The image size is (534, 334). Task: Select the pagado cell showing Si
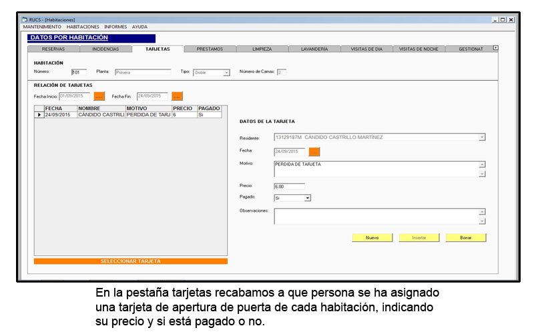(210, 115)
